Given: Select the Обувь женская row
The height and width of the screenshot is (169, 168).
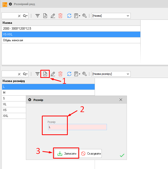Looking at the screenshot, I should (71, 40).
